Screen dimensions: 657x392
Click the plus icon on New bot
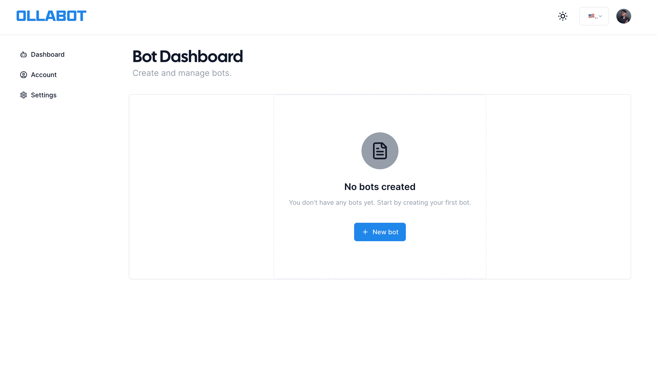click(365, 231)
